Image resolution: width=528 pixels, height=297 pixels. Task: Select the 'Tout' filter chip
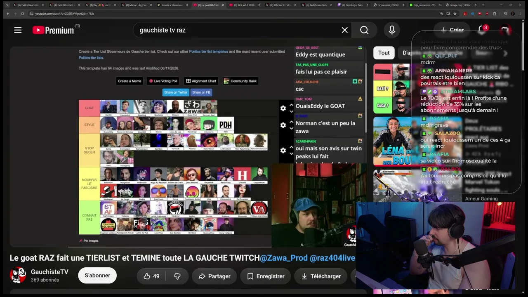(x=384, y=53)
